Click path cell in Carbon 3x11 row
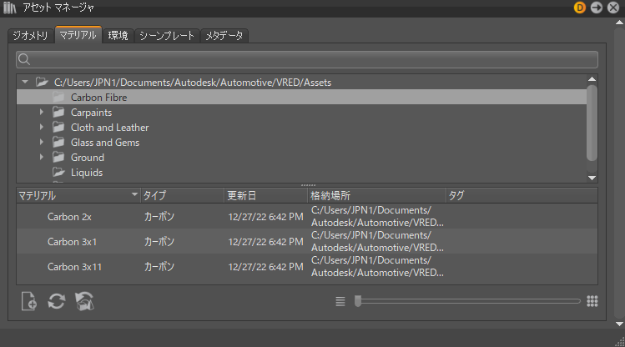The image size is (625, 347). pos(377,267)
